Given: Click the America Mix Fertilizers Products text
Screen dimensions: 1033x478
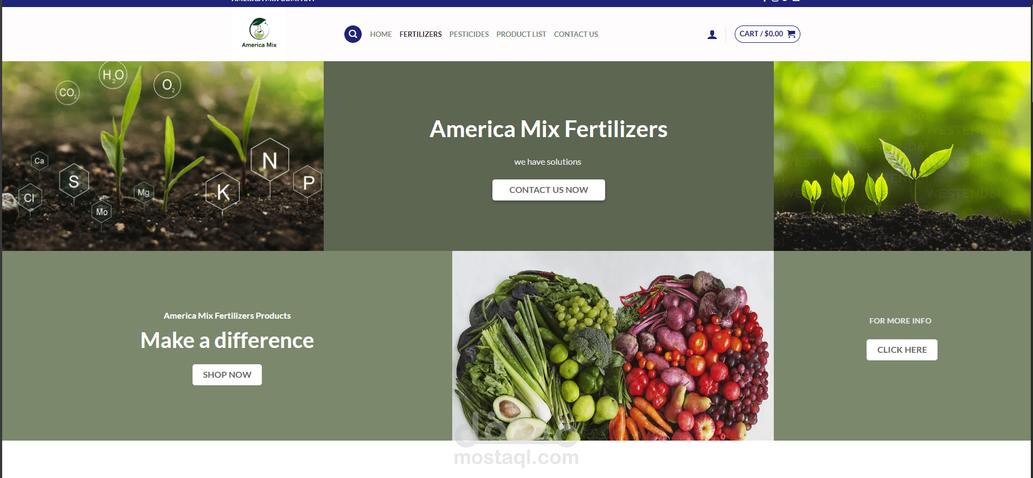Looking at the screenshot, I should pyautogui.click(x=227, y=315).
